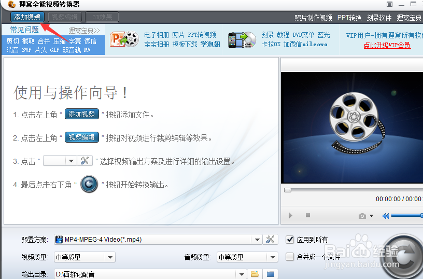The width and height of the screenshot is (423, 279).
Task: Click the large convert button bottom right
Action: 403,257
